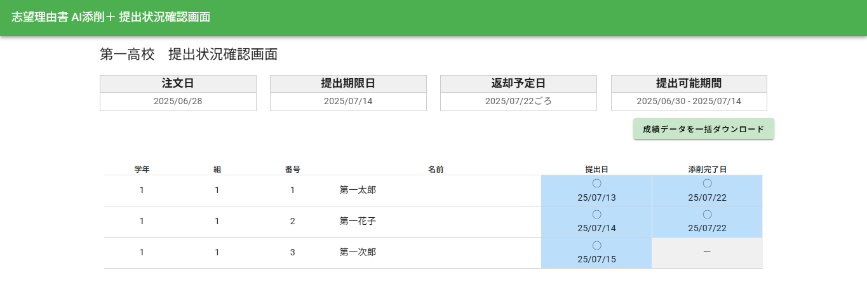Click the 番号 column header
The width and height of the screenshot is (867, 282).
[293, 170]
